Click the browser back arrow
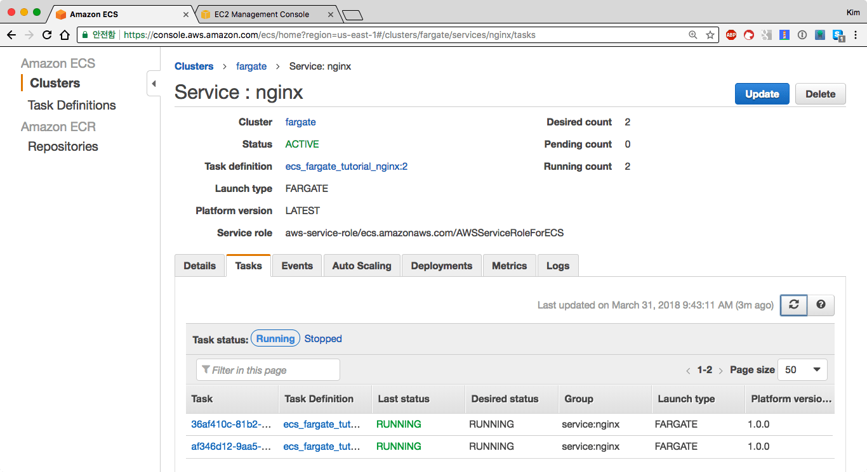Image resolution: width=867 pixels, height=472 pixels. (11, 35)
